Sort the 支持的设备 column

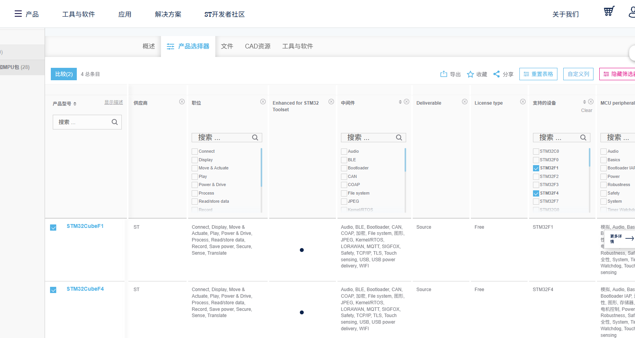click(x=585, y=102)
